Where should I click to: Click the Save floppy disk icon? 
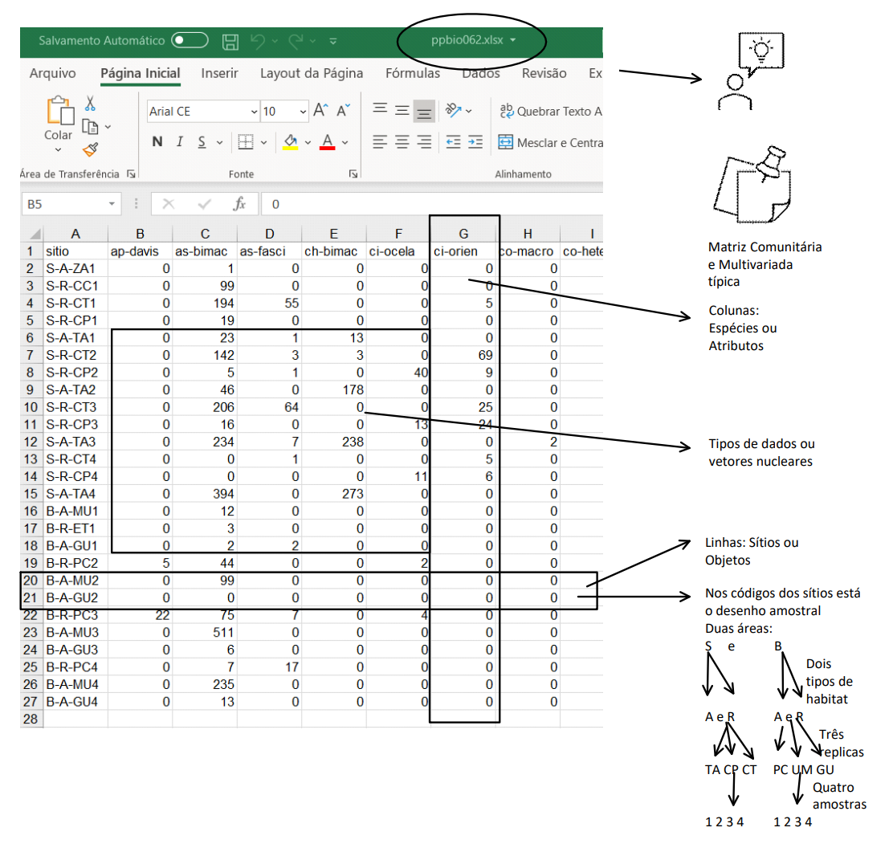coord(230,41)
